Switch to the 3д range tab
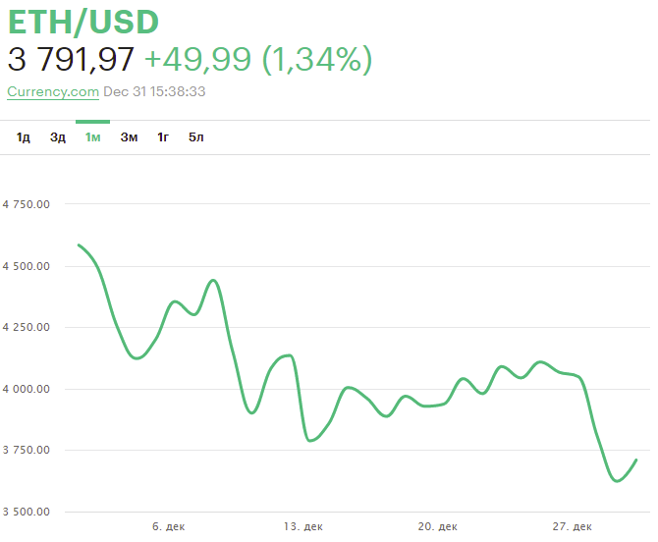Viewport: 658px width, 542px height. pos(58,136)
